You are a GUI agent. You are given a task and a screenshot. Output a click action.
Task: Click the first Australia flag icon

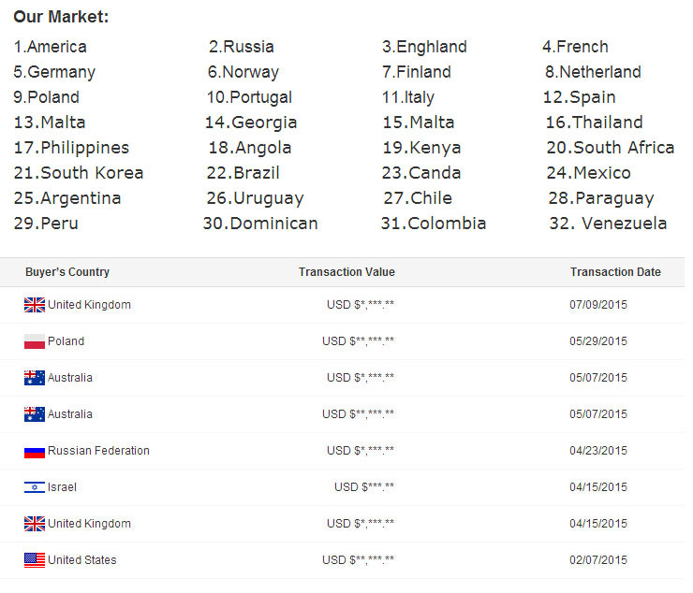pyautogui.click(x=35, y=378)
